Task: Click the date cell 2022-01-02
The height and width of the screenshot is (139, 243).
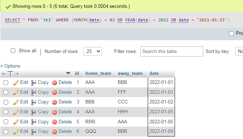Action: (x=161, y=102)
